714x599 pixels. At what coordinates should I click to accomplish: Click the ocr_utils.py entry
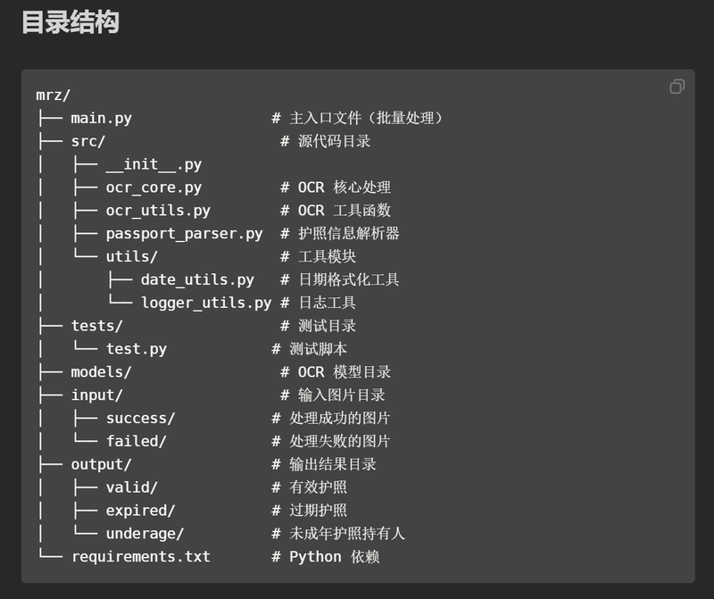(x=158, y=211)
